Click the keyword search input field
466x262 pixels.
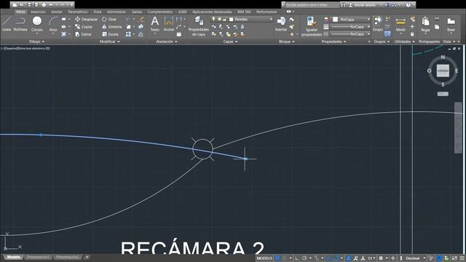pyautogui.click(x=312, y=5)
